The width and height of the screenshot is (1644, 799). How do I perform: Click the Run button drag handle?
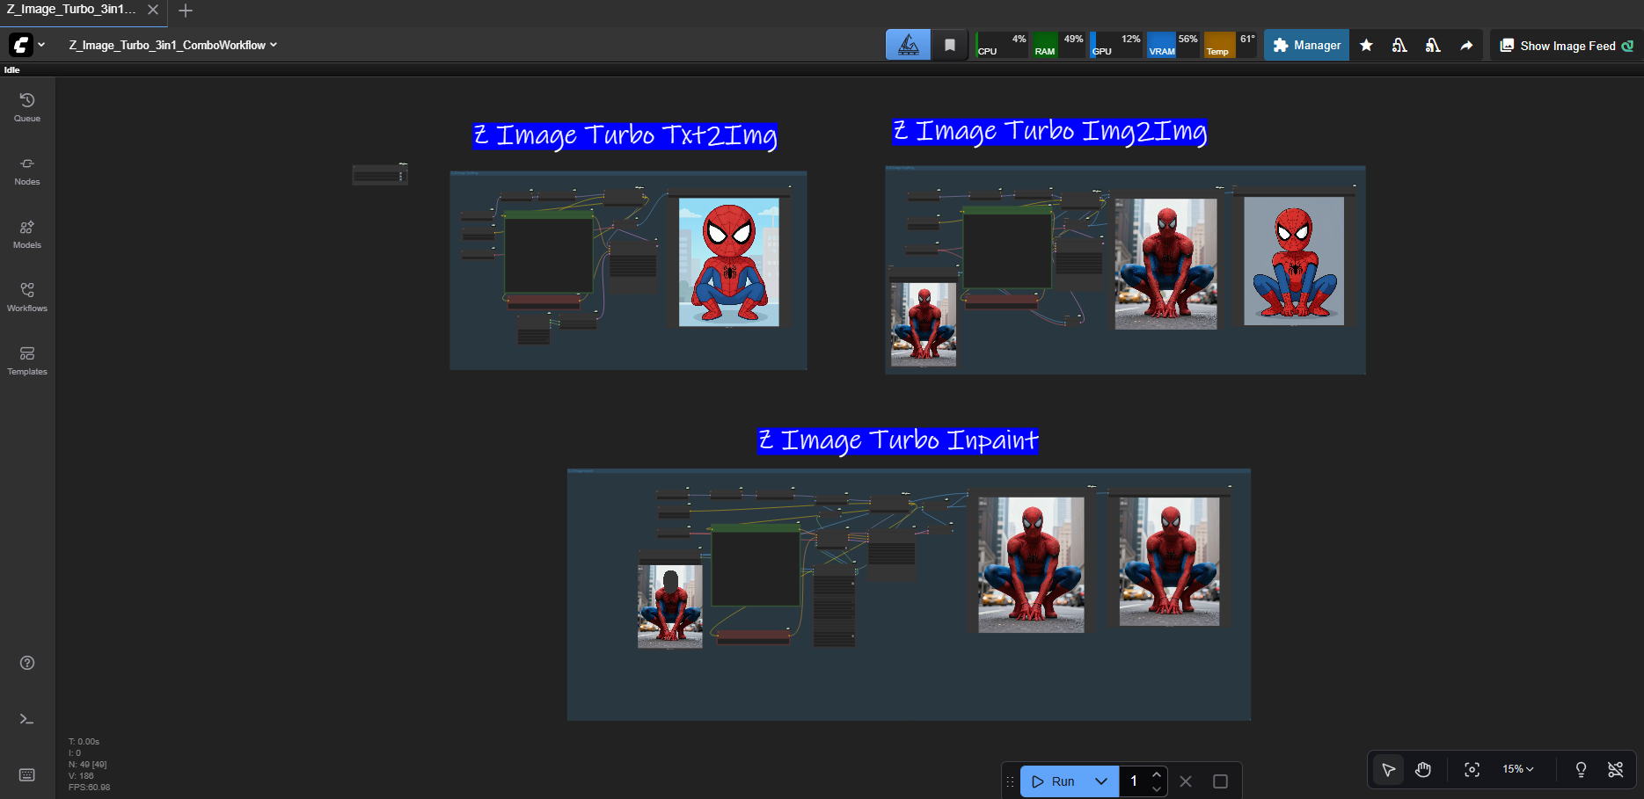coord(1011,781)
